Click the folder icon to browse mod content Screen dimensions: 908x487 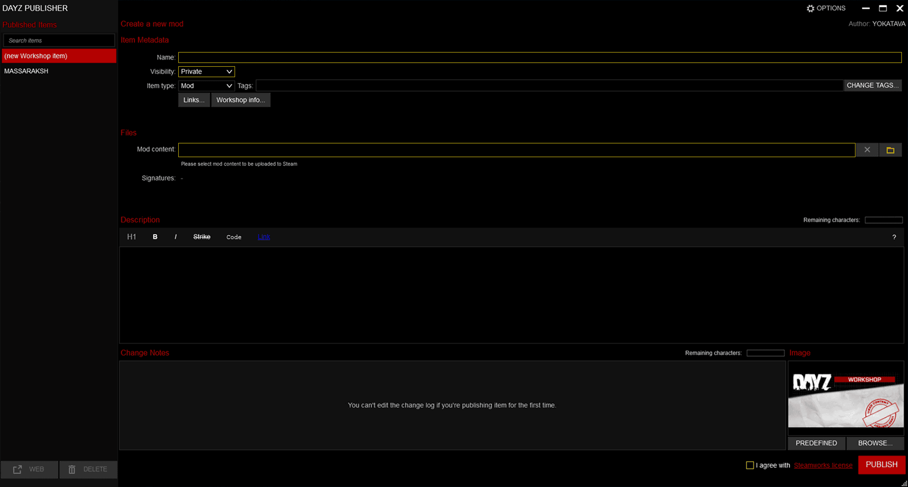[x=890, y=150]
